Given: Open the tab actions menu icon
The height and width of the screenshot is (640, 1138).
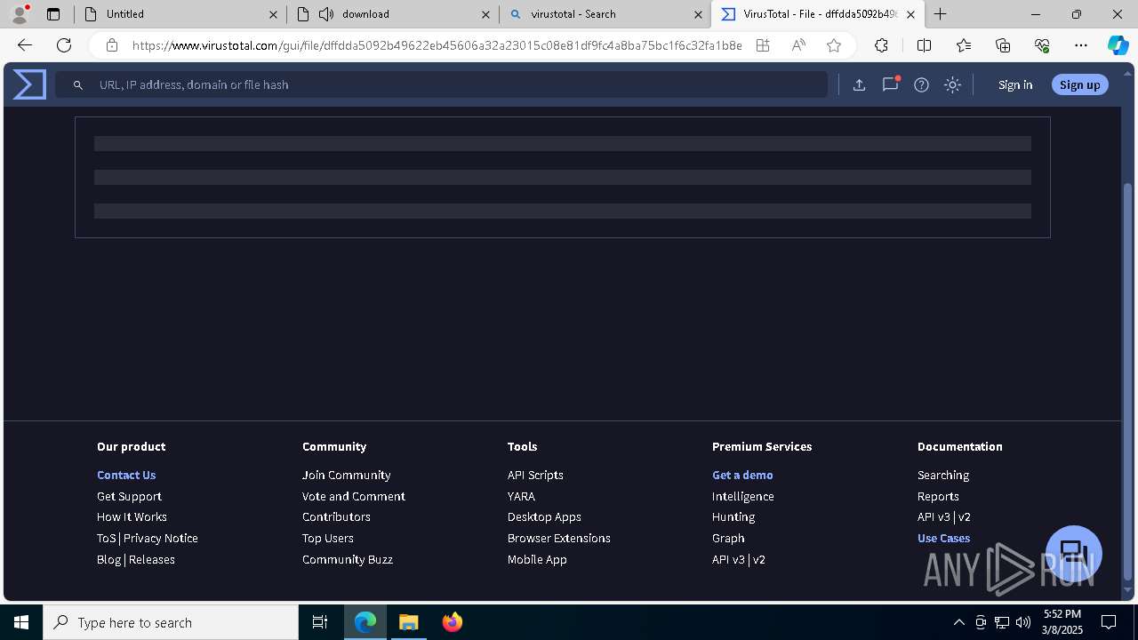Looking at the screenshot, I should tap(53, 14).
